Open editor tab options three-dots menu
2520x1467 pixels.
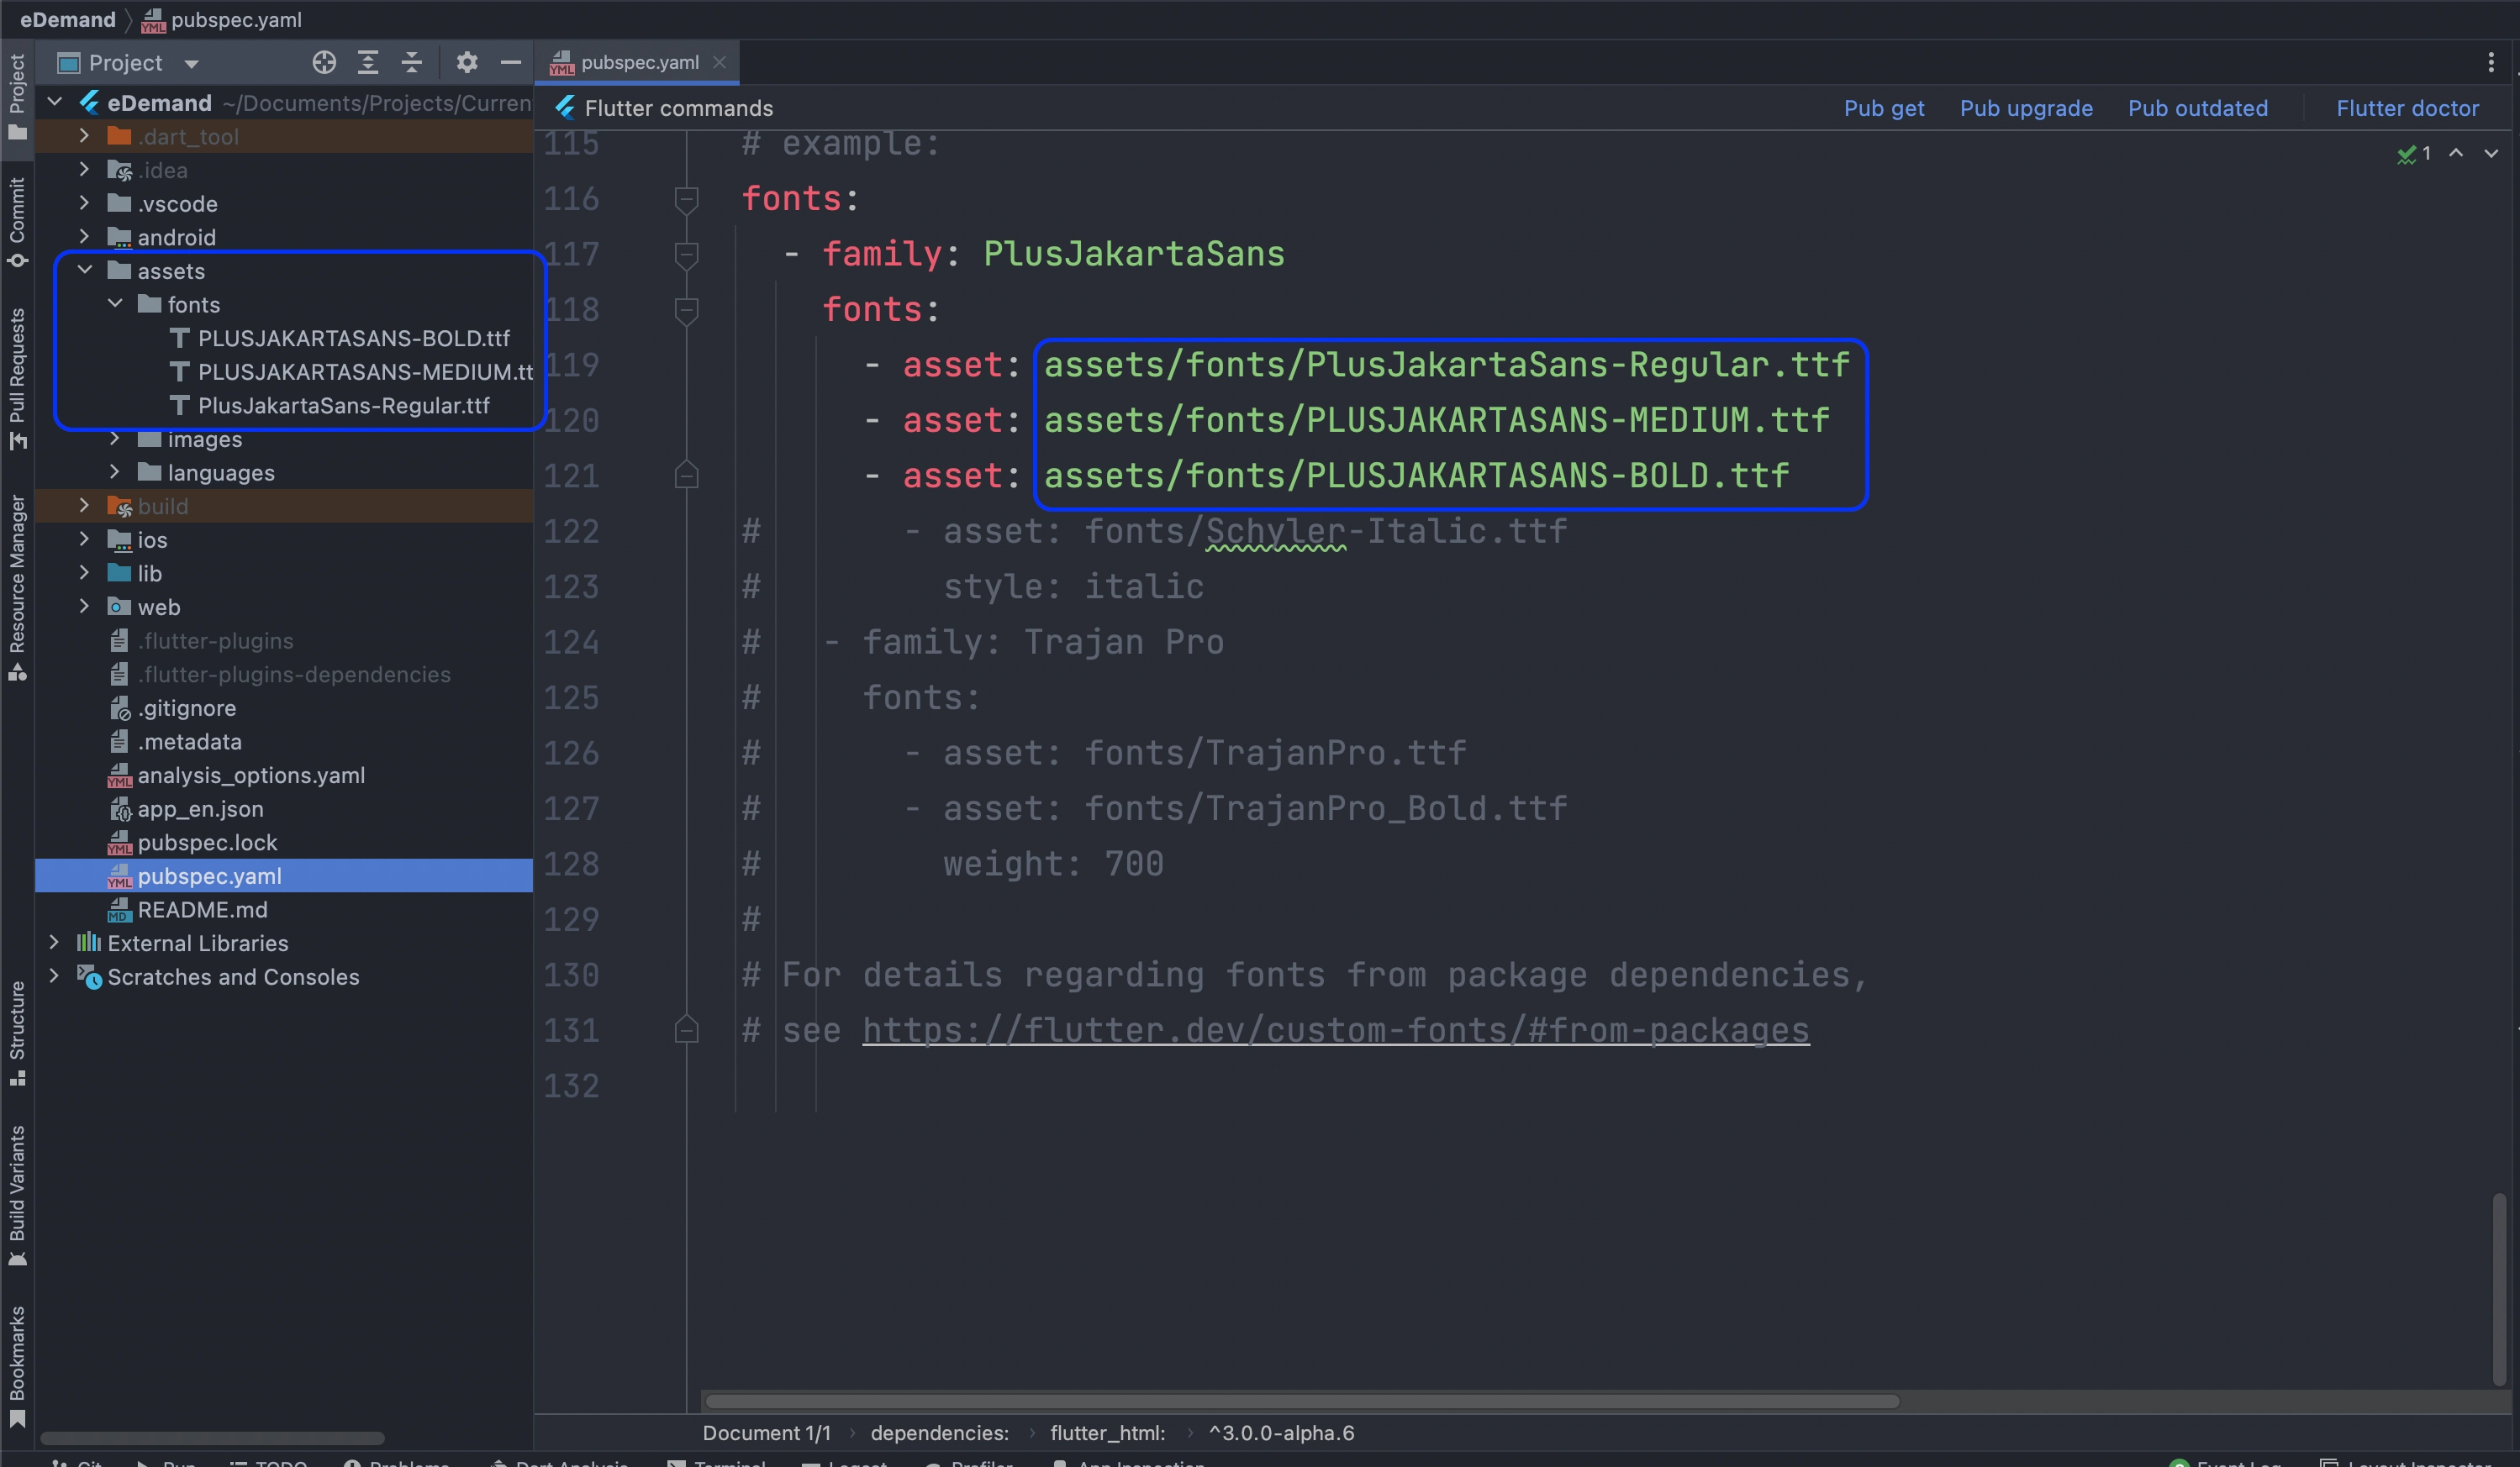2490,63
